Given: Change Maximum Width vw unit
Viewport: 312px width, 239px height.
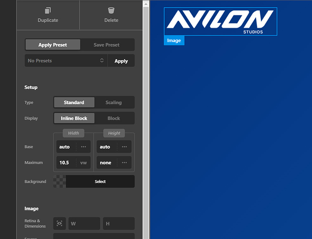Looking at the screenshot, I should (84, 163).
